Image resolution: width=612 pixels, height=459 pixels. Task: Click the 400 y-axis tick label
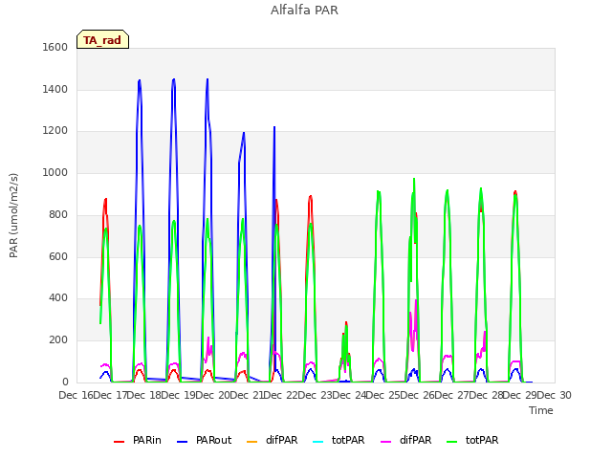click(58, 297)
